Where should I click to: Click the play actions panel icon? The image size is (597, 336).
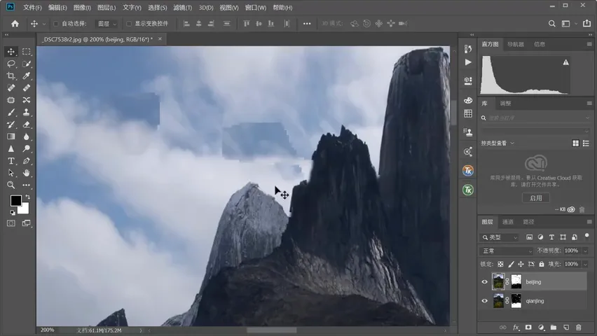point(468,62)
